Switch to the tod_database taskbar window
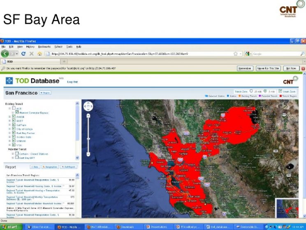 (218, 227)
